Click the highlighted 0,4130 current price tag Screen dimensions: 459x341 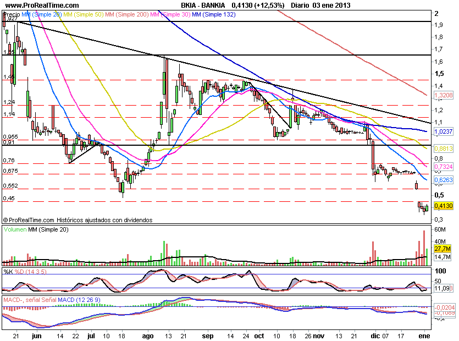tap(444, 206)
